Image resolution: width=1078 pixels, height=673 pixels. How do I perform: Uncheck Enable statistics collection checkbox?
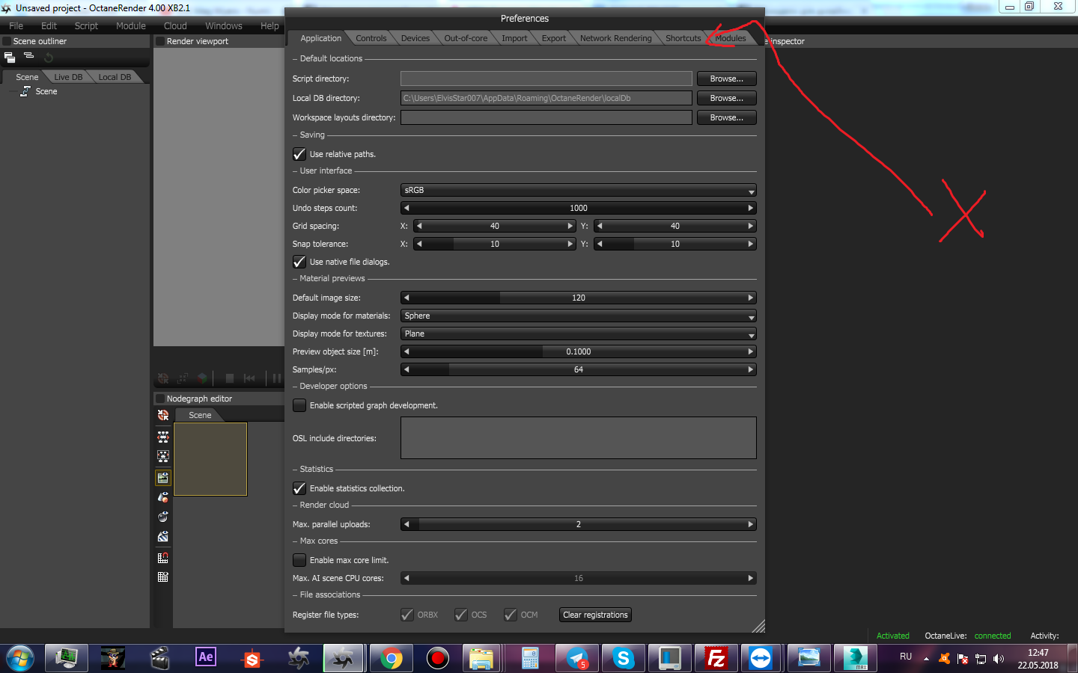click(x=299, y=488)
